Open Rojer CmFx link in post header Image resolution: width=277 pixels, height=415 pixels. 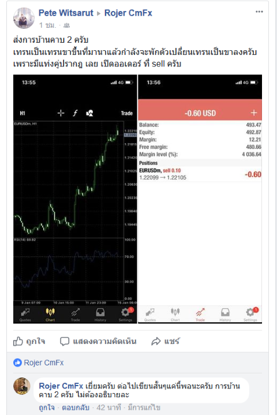(x=128, y=13)
